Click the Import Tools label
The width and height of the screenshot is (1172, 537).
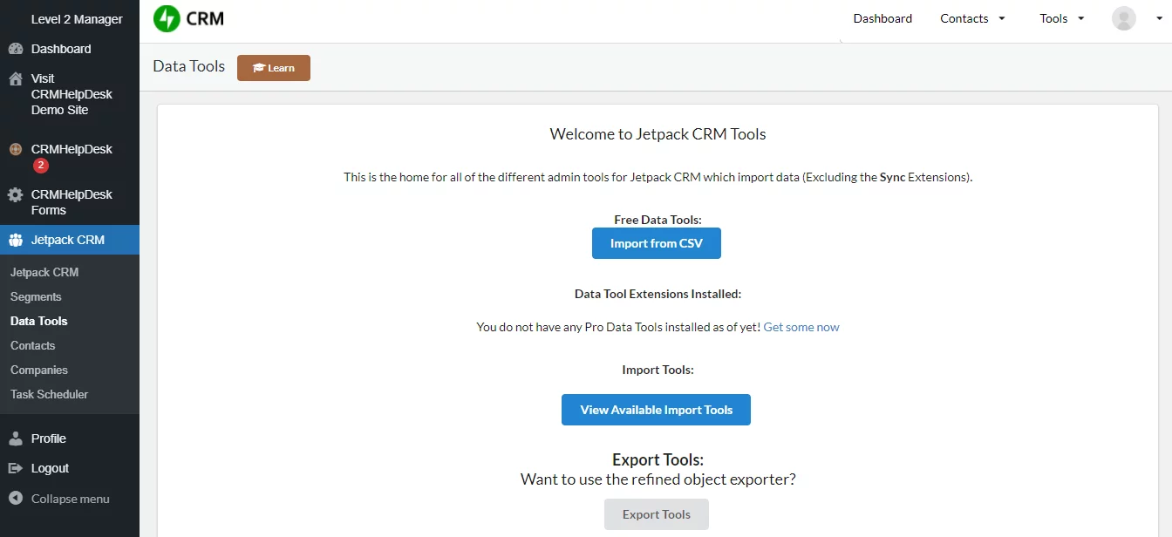pyautogui.click(x=658, y=370)
